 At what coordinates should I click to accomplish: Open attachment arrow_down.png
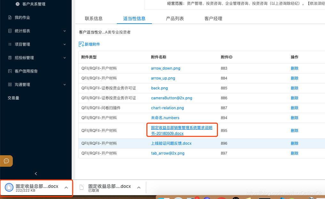click(x=166, y=68)
